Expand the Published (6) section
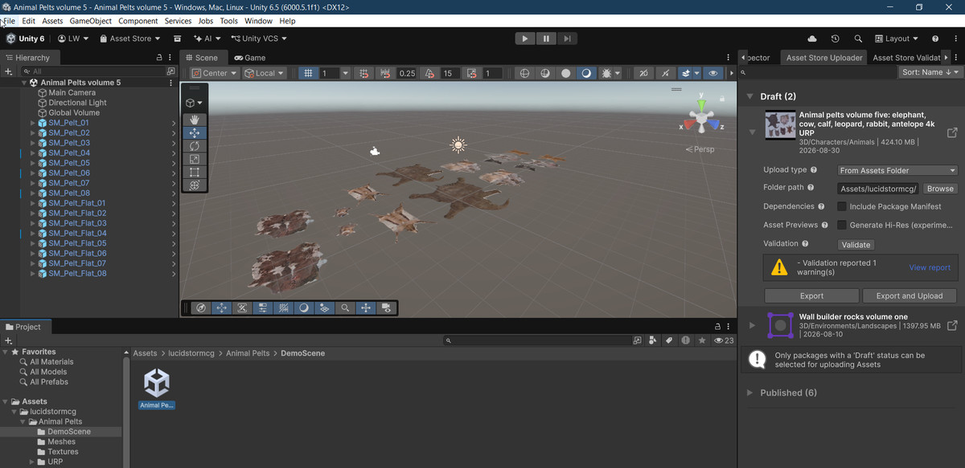This screenshot has height=468, width=965. pos(750,393)
